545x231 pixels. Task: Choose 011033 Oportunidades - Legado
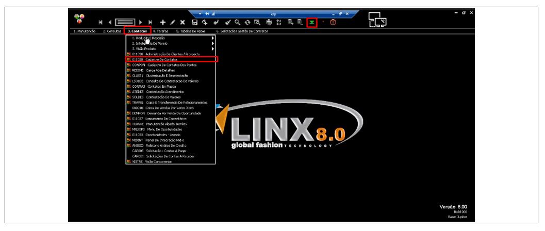coord(170,135)
